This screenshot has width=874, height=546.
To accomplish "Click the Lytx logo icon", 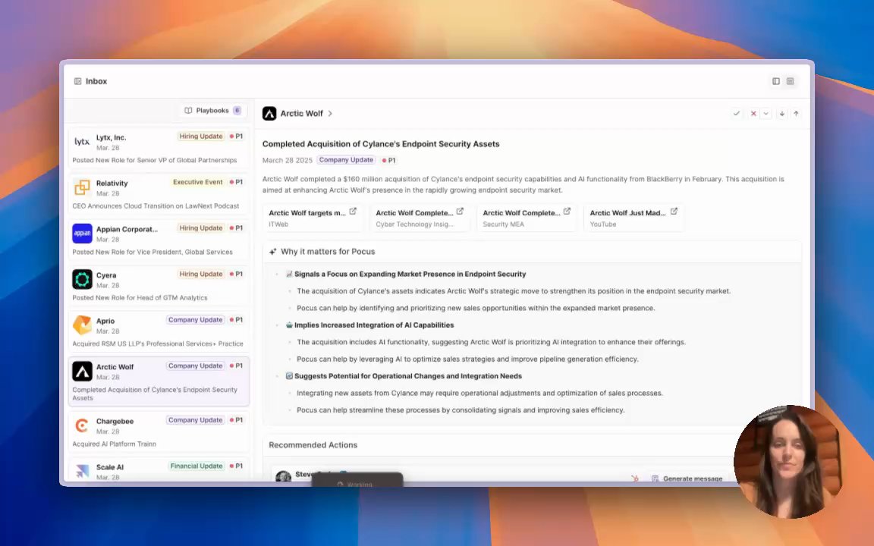I will pos(82,142).
